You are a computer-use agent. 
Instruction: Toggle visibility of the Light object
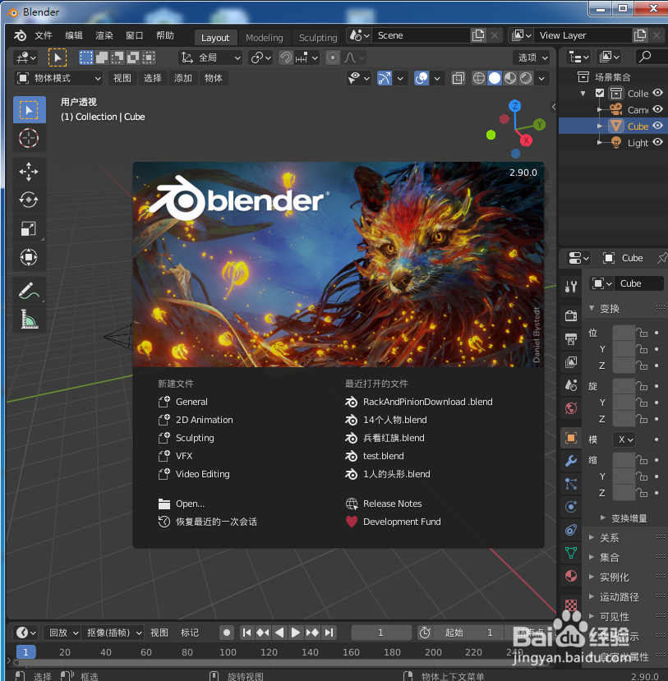pyautogui.click(x=659, y=142)
